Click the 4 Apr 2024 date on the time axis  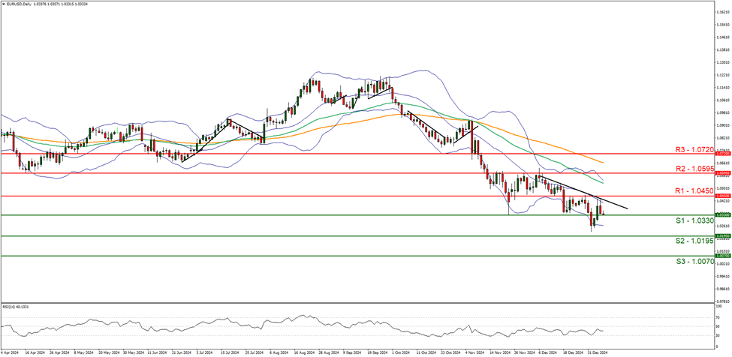click(10, 351)
